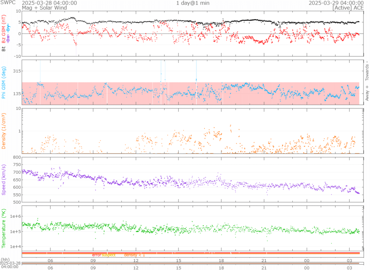
Task: Click the 'Towards -' label on Phi panel
Action: tap(366, 71)
